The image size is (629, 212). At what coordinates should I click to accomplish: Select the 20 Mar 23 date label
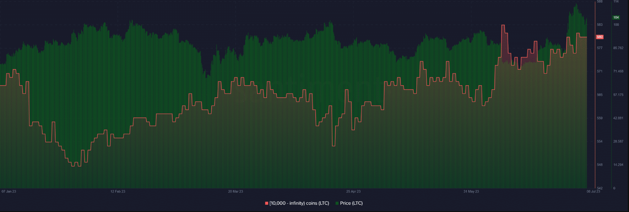[235, 191]
